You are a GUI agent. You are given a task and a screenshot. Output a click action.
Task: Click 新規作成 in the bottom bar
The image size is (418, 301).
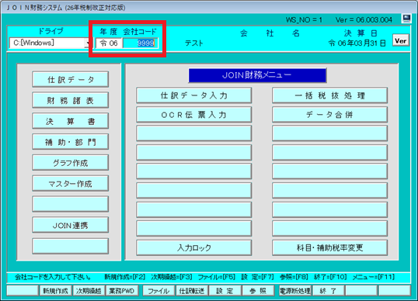[56, 291]
